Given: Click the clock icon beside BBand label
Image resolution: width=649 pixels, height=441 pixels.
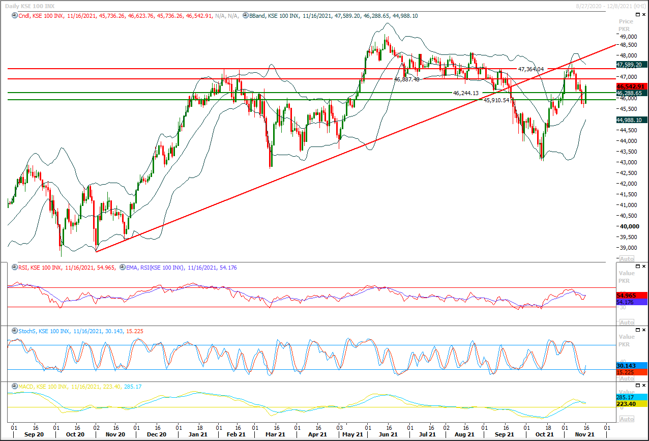Looking at the screenshot, I should [x=246, y=16].
